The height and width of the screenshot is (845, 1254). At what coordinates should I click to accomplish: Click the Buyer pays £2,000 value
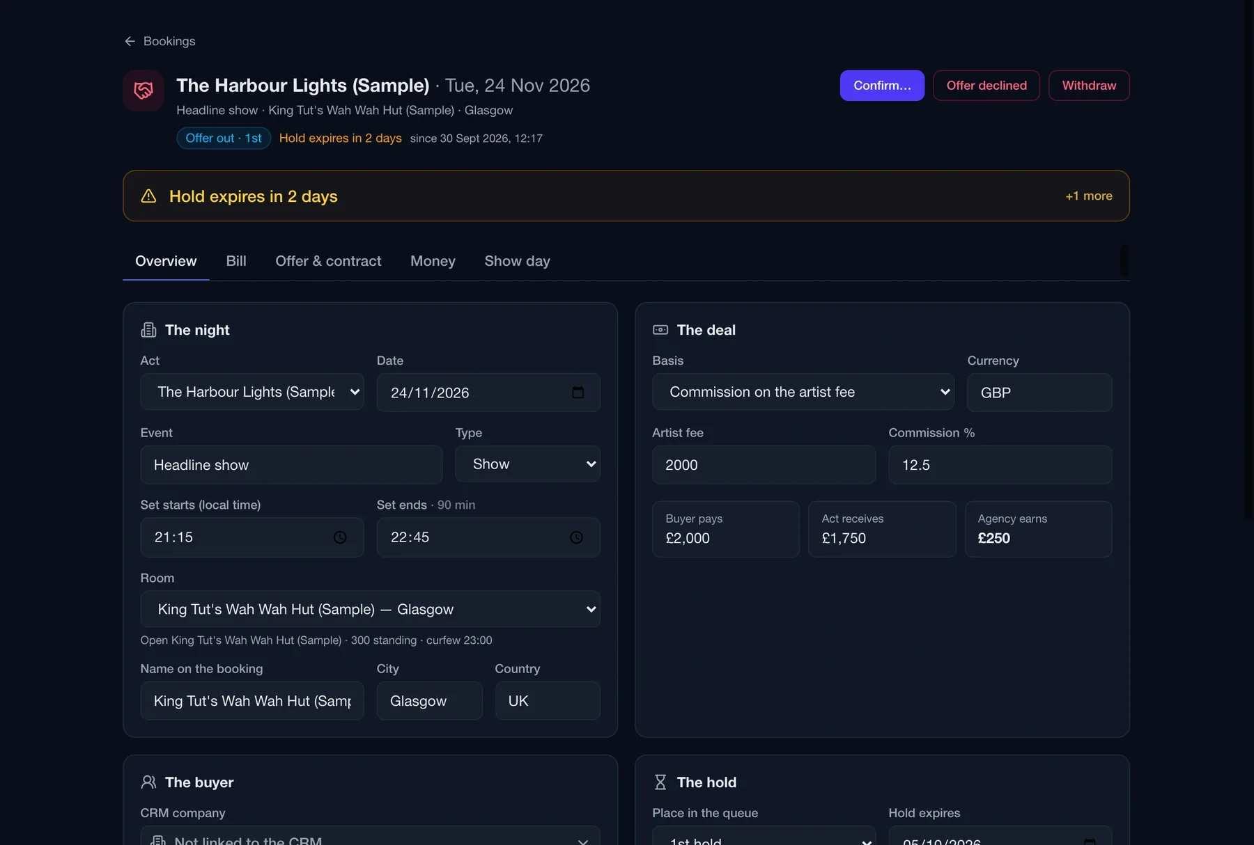725,529
